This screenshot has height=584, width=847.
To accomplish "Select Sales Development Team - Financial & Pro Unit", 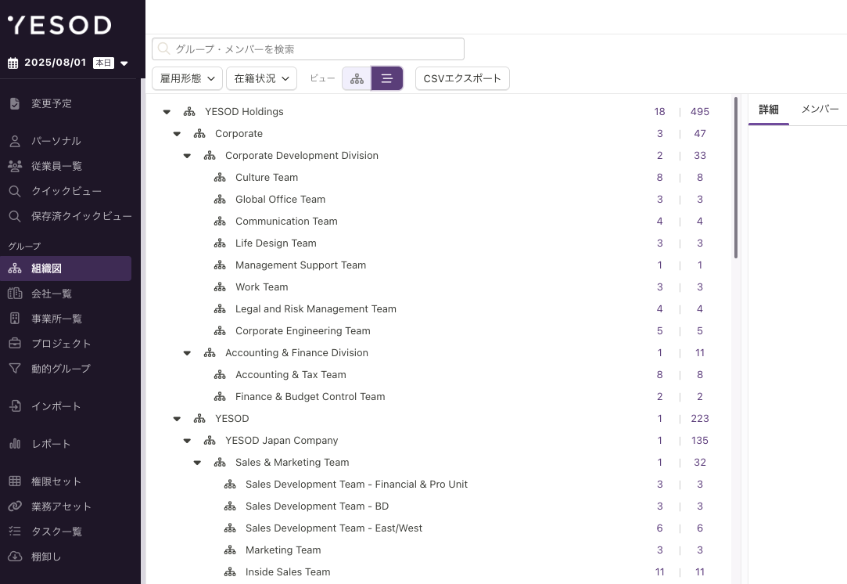I will tap(439, 485).
